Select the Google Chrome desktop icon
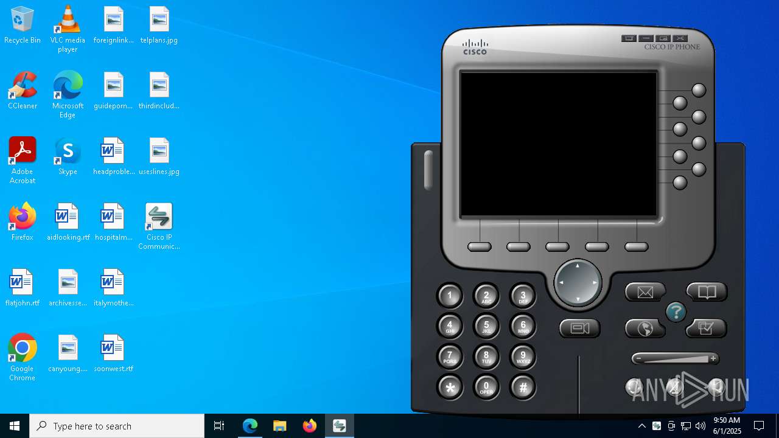Viewport: 779px width, 438px height. pos(23,358)
